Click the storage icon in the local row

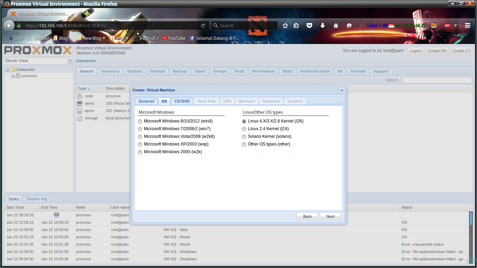80,118
